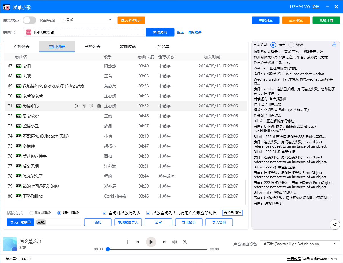The image size is (343, 263).
Task: Go back to the previous track
Action: (138, 242)
